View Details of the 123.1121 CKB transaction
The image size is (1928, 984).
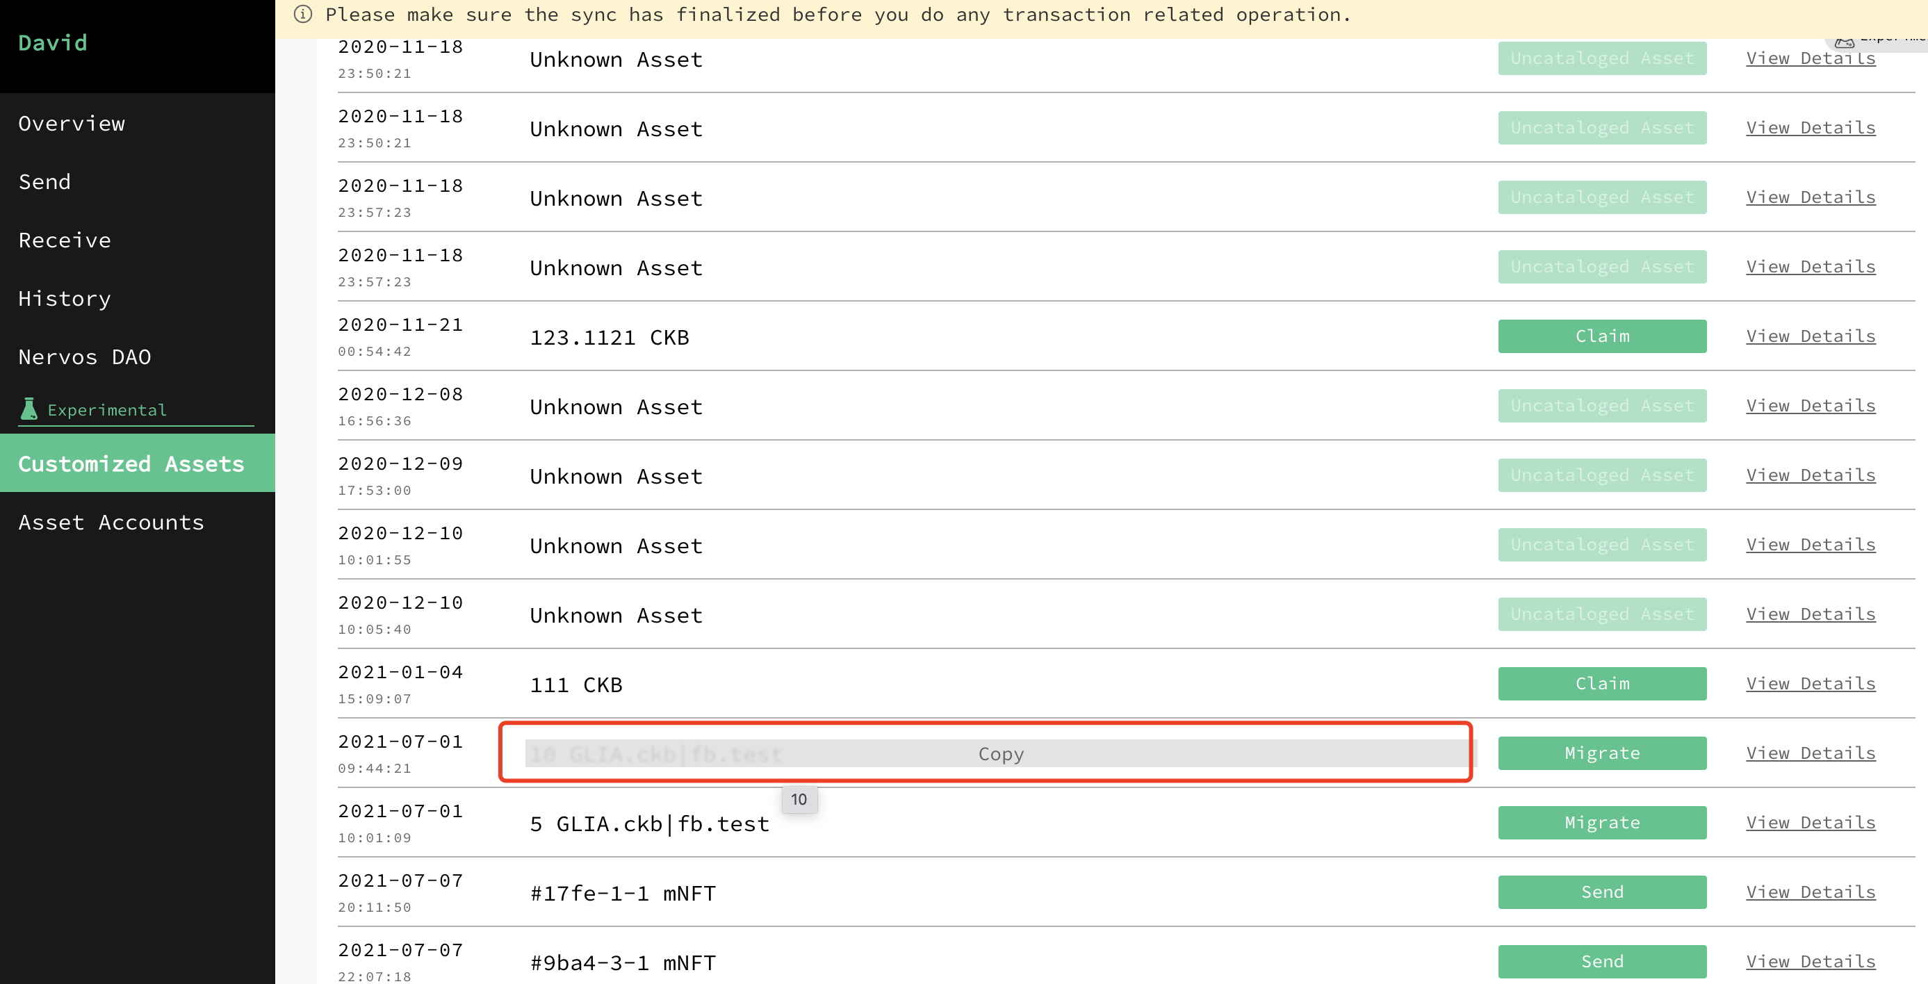[x=1811, y=335]
